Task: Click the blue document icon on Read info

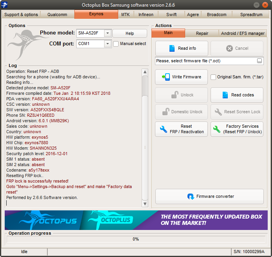Action: [172, 48]
